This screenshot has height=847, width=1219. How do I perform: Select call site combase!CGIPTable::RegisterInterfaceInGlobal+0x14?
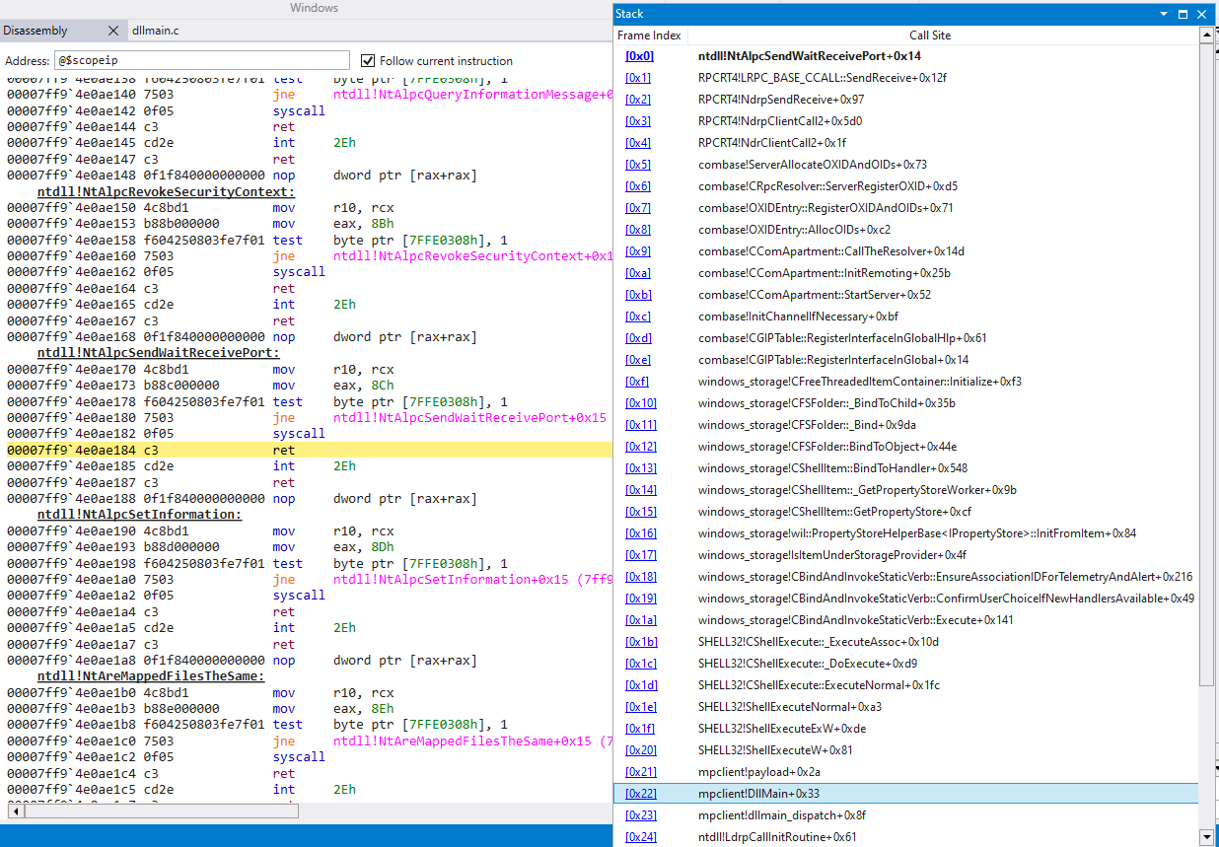[x=833, y=360]
